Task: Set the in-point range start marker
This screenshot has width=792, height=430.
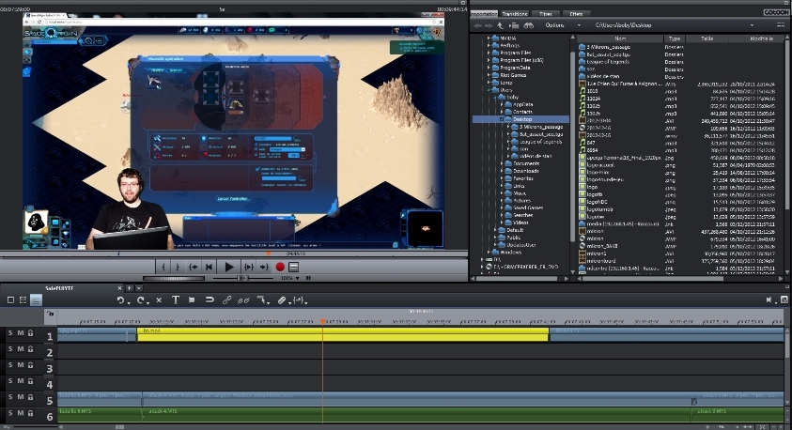Action: click(x=163, y=267)
